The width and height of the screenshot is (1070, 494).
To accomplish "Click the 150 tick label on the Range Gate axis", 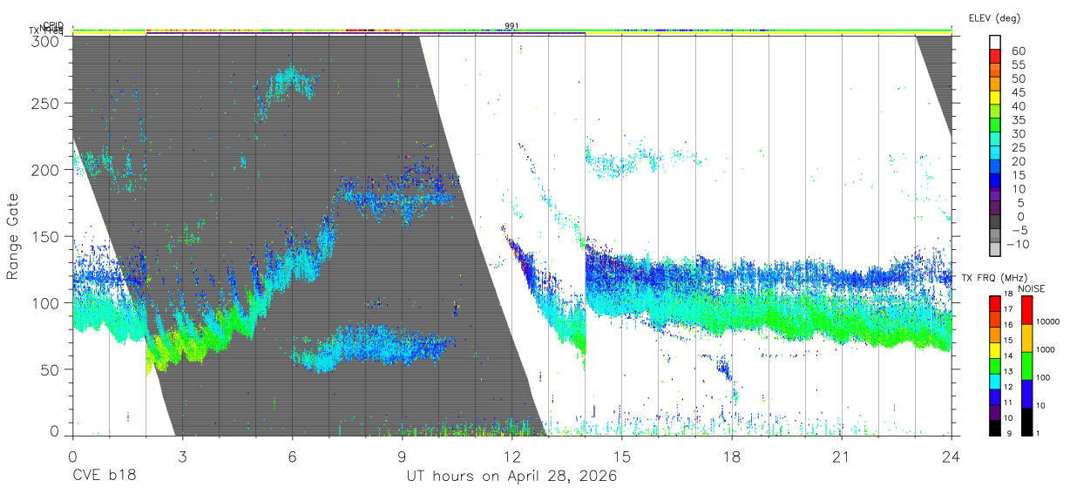I will pyautogui.click(x=45, y=236).
